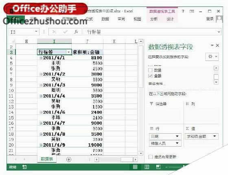
Task: Open 销售人员 field dropdown in rows area
Action: pyautogui.click(x=177, y=143)
